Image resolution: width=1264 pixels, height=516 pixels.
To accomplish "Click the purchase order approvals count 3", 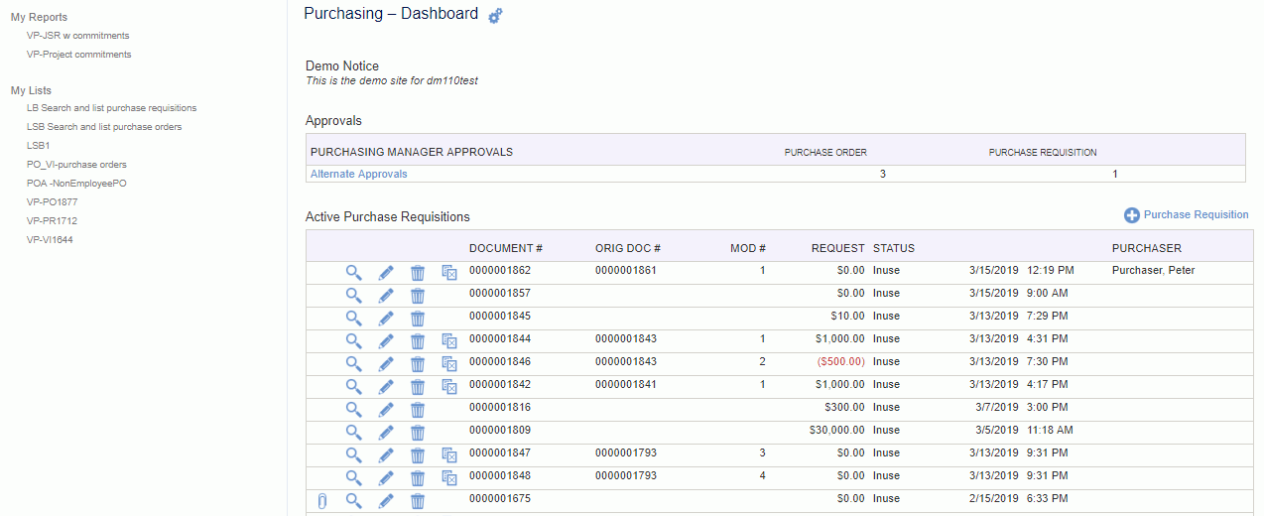I will (883, 174).
